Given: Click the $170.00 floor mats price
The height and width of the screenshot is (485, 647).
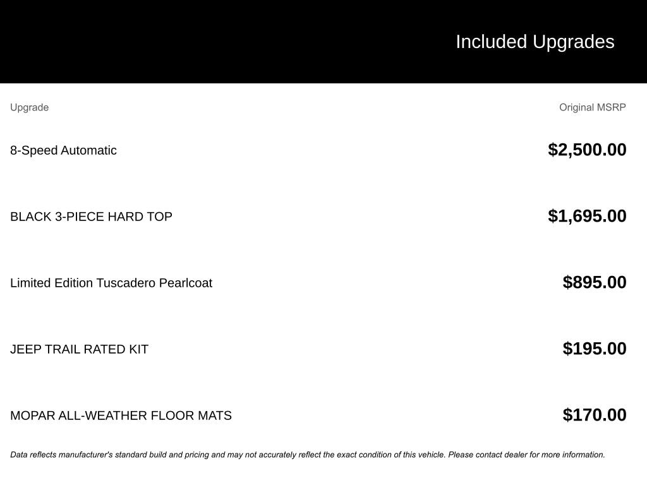Looking at the screenshot, I should (x=595, y=415).
